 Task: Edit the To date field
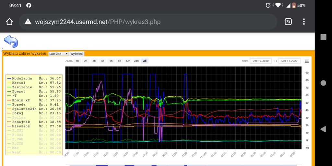pos(289,61)
